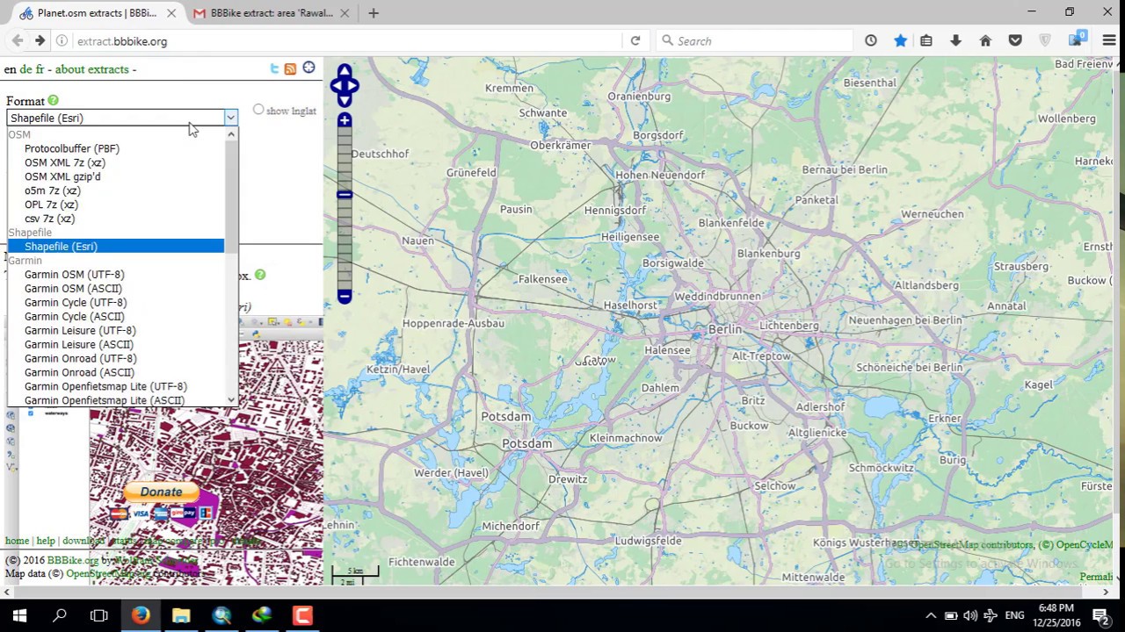This screenshot has height=632, width=1125.
Task: Click the dropdown list scrollbar up arrow
Action: [x=231, y=134]
